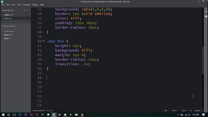This screenshot has height=117, width=208.
Task: Open the UTF-8 encoding dropdown
Action: click(x=175, y=110)
